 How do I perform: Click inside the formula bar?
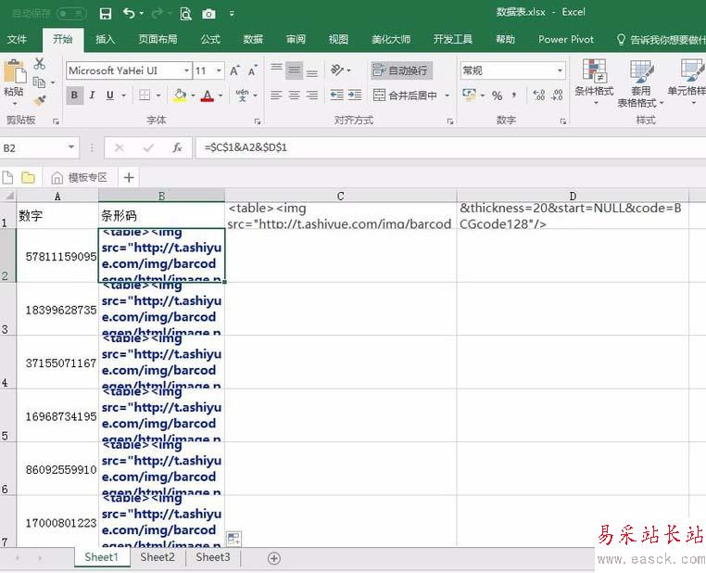(x=450, y=147)
